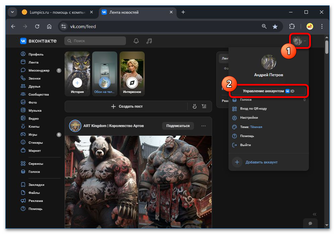Open Реклама section
Screen dimensions: 335x234
(32, 201)
